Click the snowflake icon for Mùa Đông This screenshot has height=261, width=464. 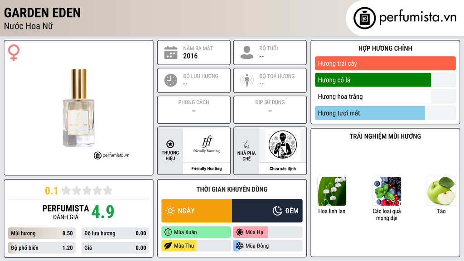point(240,246)
